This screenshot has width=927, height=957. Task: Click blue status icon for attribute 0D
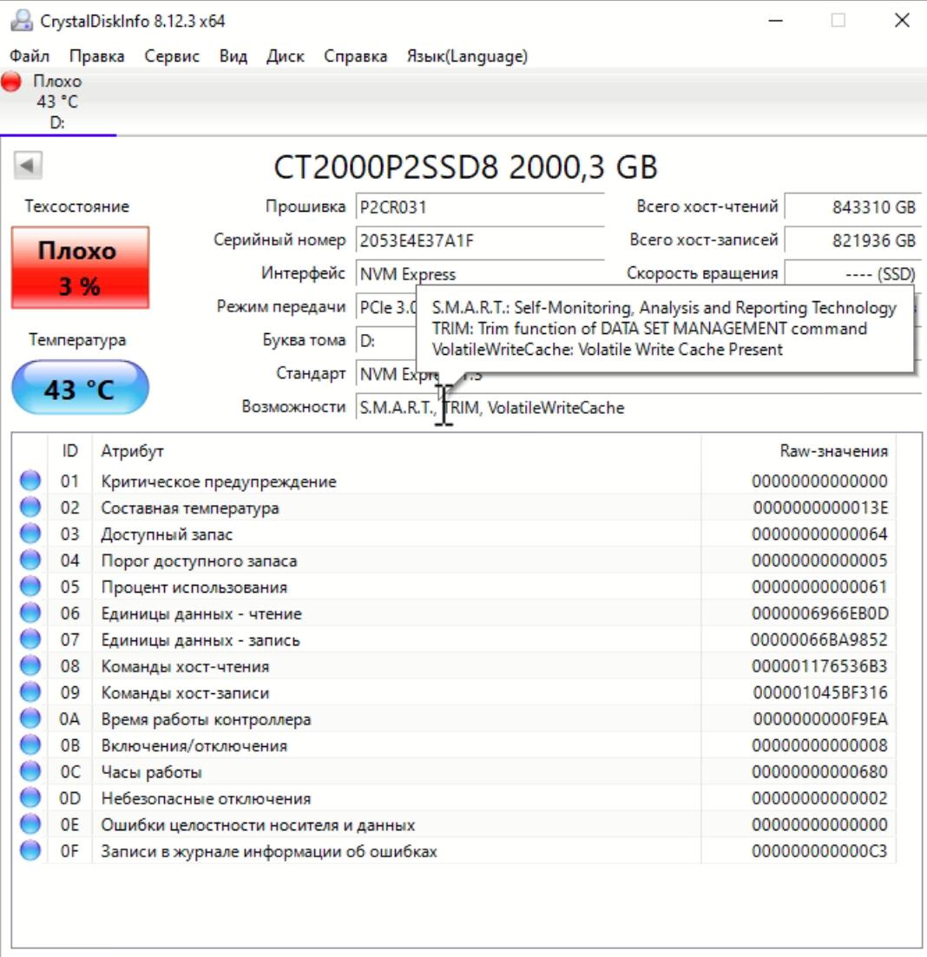click(30, 797)
